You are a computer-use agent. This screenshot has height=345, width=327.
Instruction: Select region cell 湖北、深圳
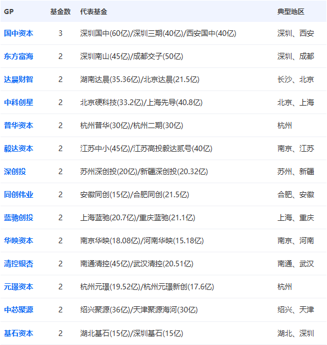pyautogui.click(x=296, y=333)
